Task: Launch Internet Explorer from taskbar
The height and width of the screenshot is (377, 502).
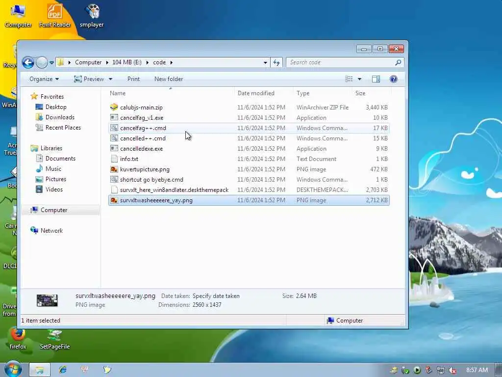Action: 62,370
